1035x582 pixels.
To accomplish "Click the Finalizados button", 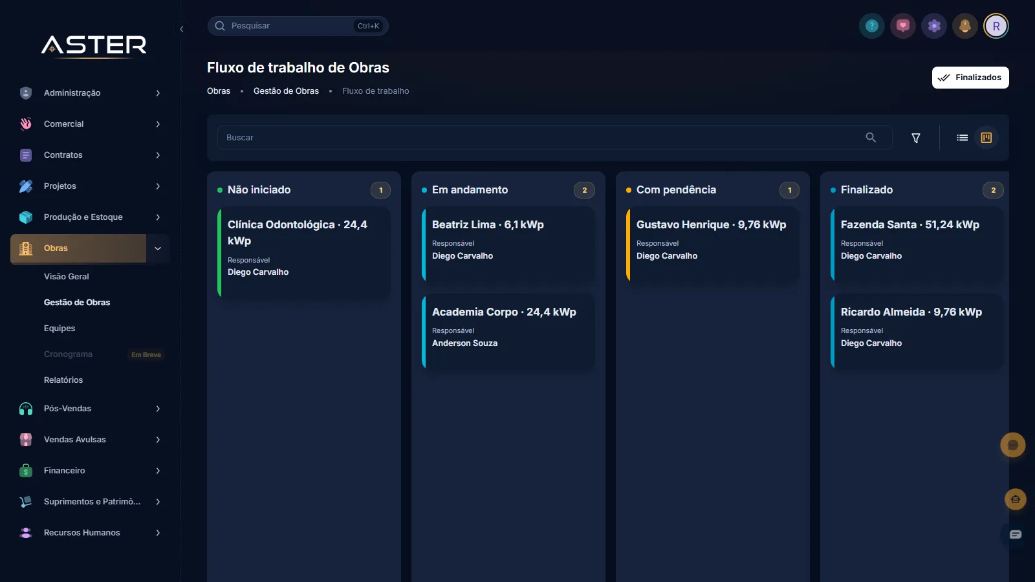I will pos(970,78).
